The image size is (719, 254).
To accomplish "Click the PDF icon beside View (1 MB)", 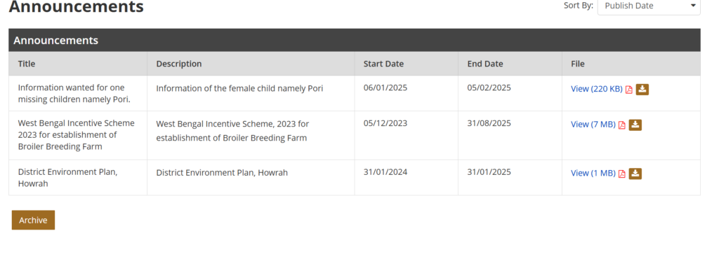I will pyautogui.click(x=622, y=174).
